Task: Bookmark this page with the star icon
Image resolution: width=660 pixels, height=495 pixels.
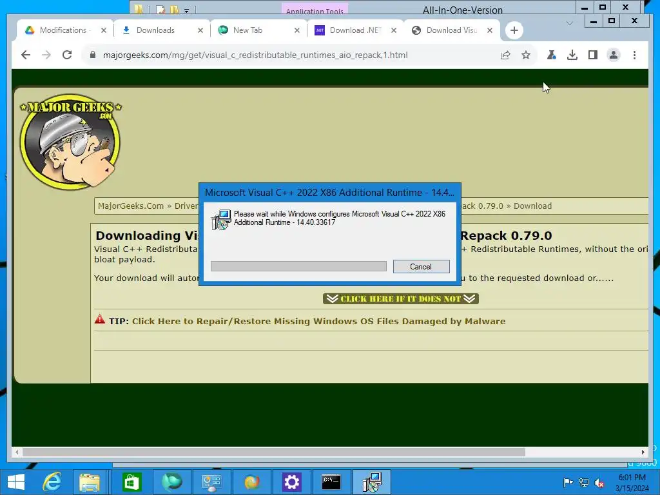Action: pos(526,55)
